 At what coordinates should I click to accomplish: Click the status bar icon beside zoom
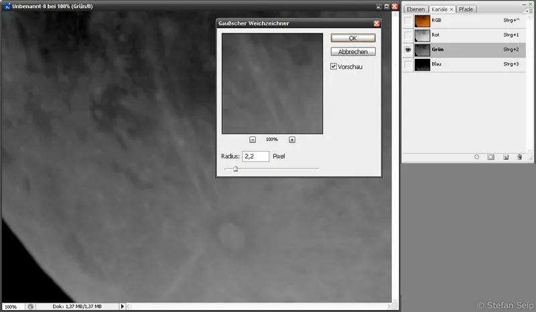[x=30, y=307]
